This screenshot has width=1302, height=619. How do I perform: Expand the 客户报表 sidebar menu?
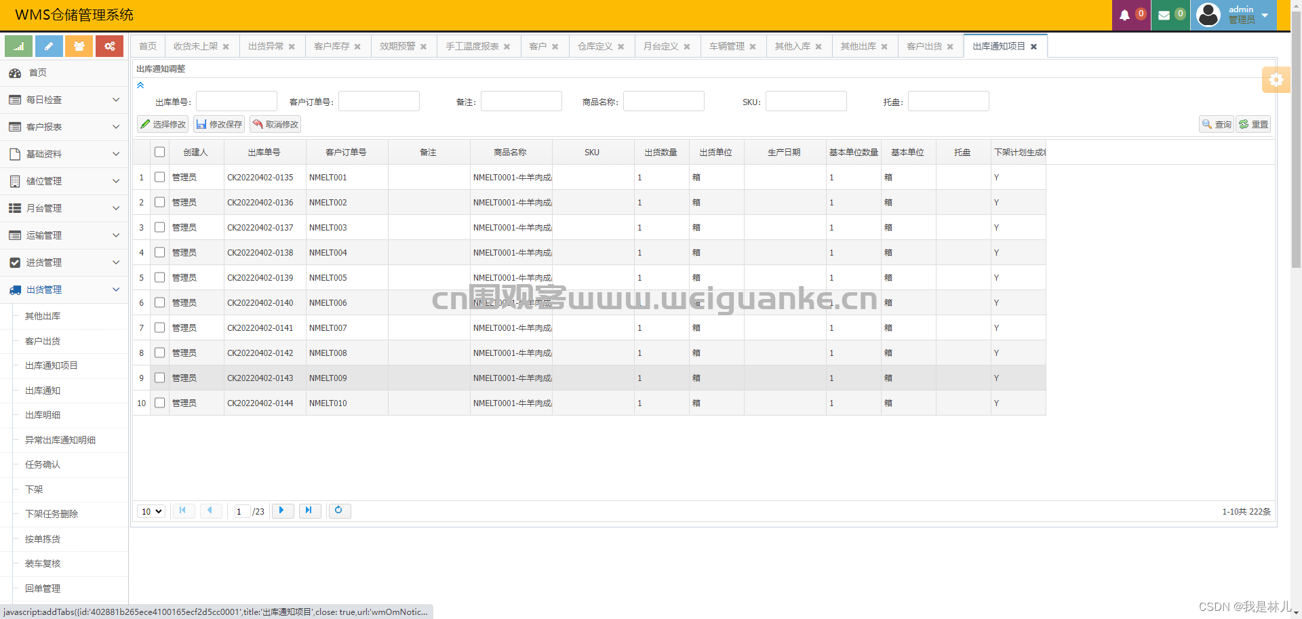64,127
